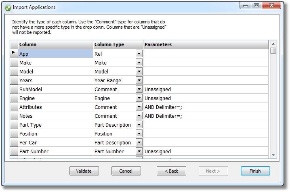Go back with the Back button
Screen dimensions: 290x192
(171, 171)
